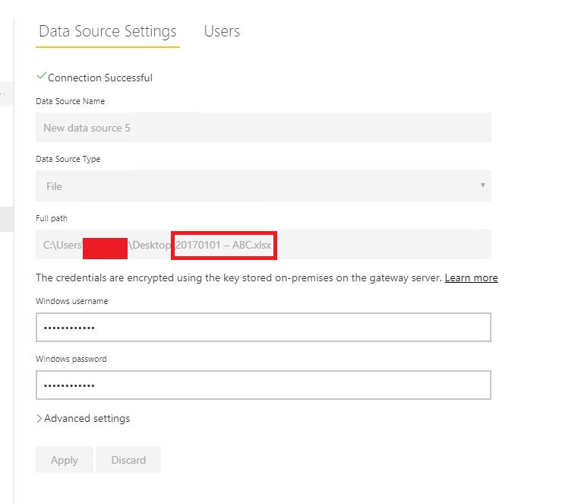Click the Windows password input box
This screenshot has width=578, height=504.
point(264,385)
